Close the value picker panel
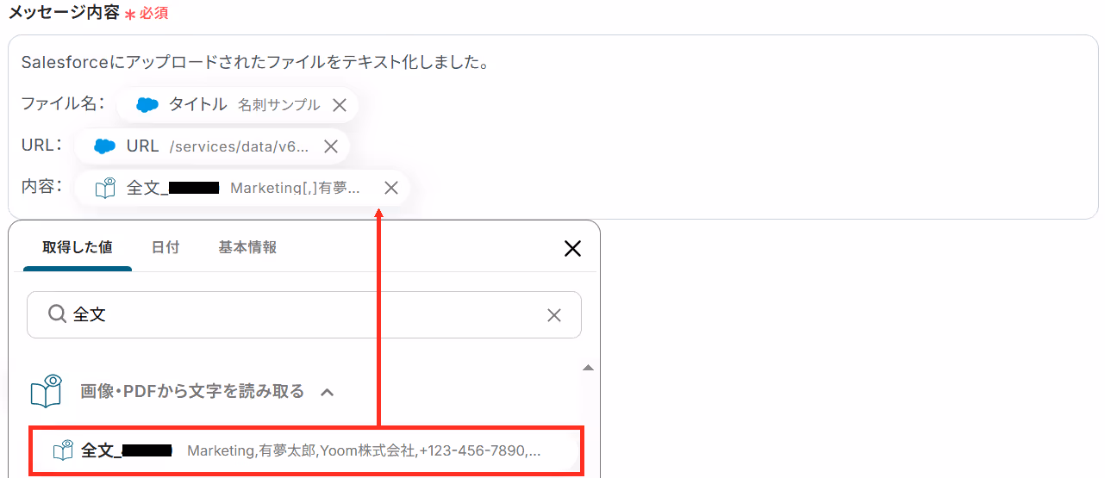The height and width of the screenshot is (478, 1105). [572, 249]
